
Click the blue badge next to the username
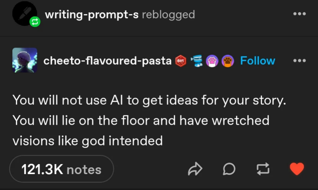click(197, 61)
